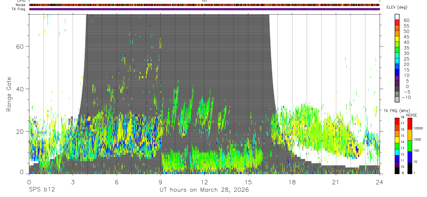427x197 pixels.
Task: Click the orange segment of the NOISE color bar
Action: [x=409, y=135]
